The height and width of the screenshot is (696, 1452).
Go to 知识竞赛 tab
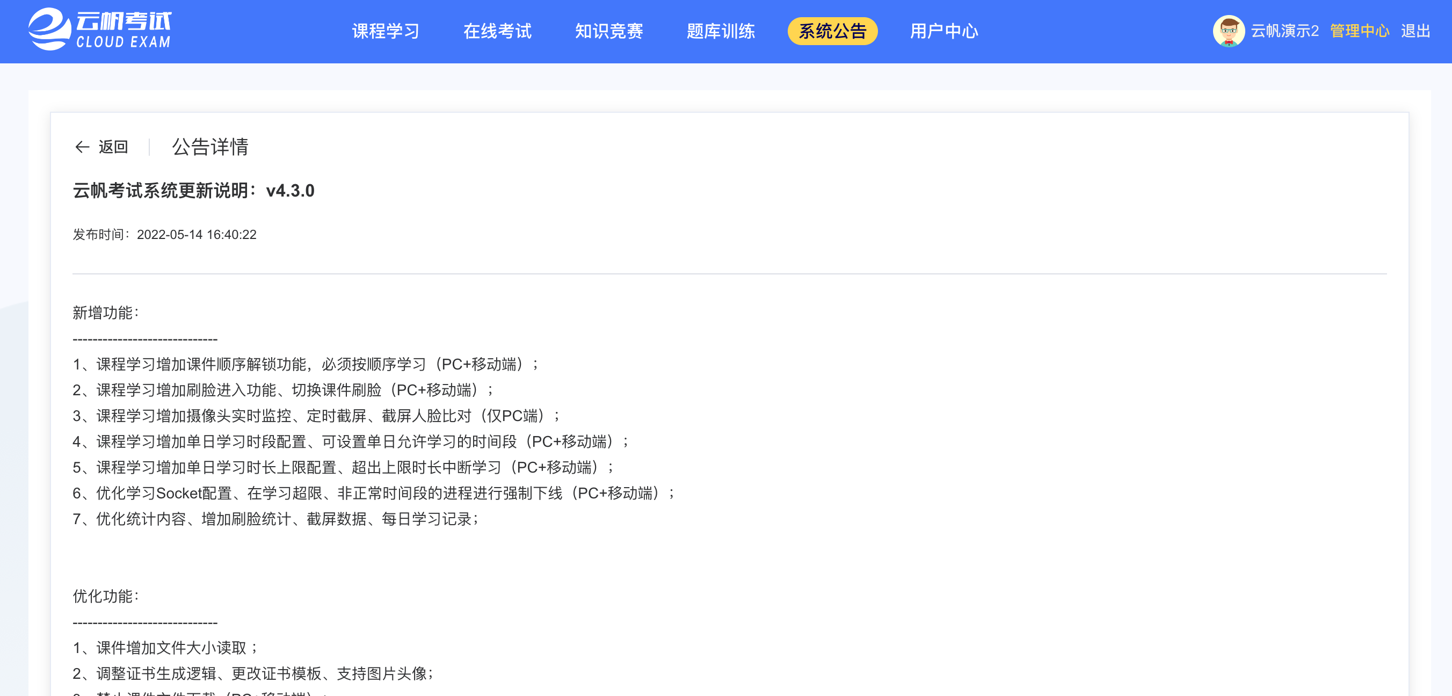[x=609, y=31]
